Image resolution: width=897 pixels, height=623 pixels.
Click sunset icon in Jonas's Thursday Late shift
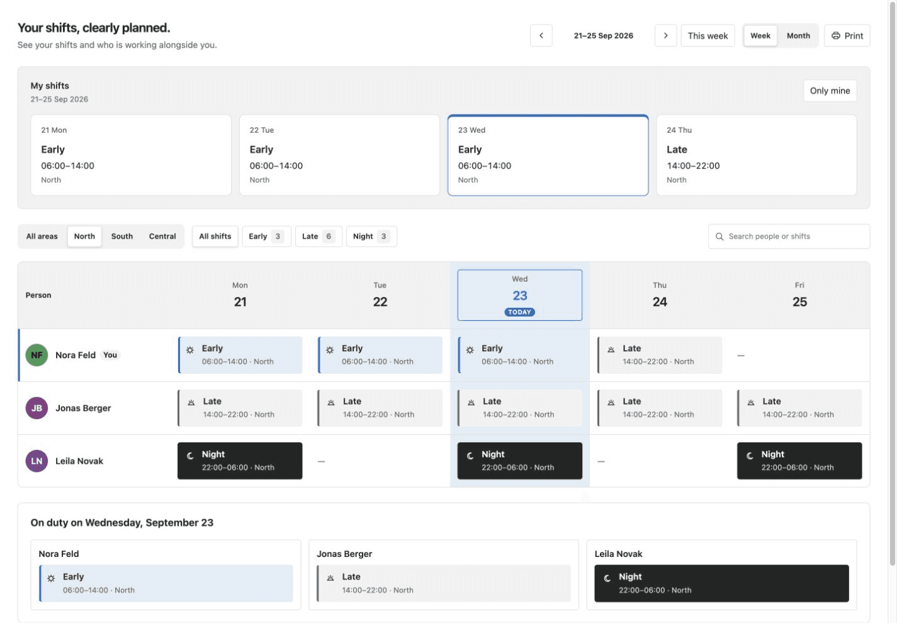(x=611, y=402)
